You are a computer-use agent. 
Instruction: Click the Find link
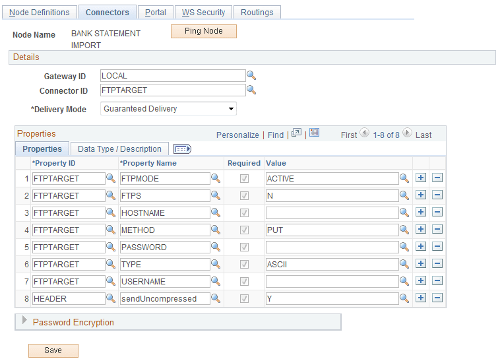coord(276,135)
